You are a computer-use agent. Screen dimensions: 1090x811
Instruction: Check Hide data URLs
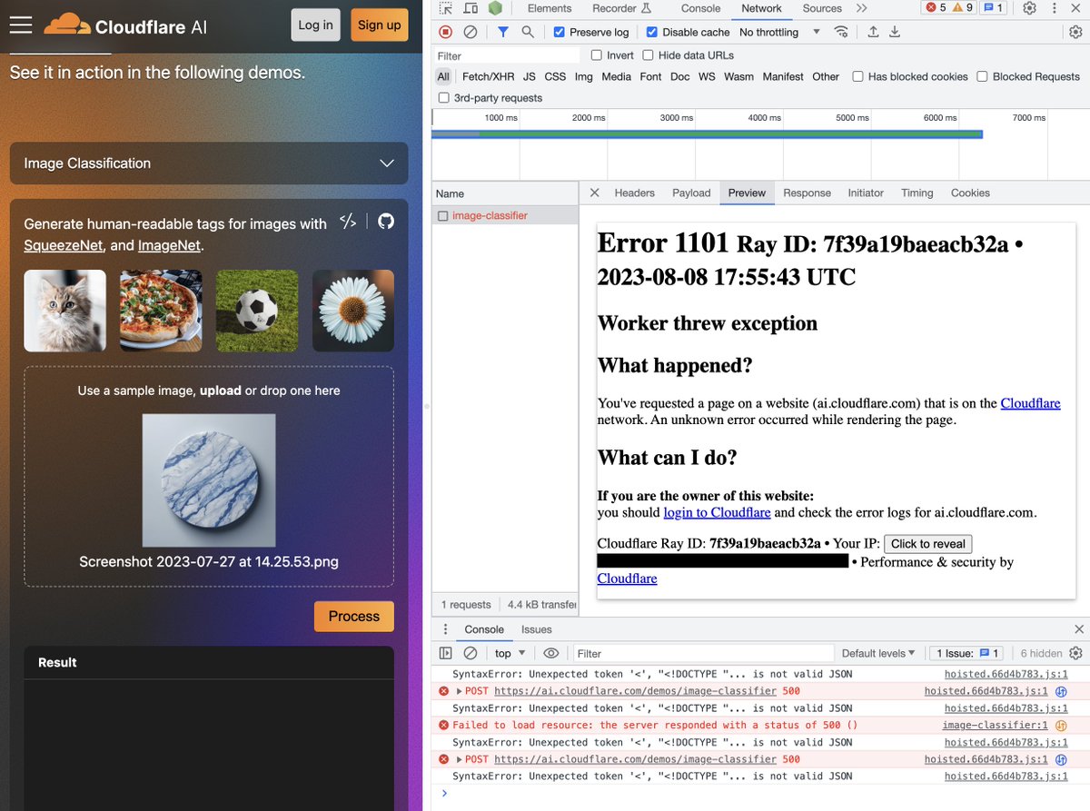[x=648, y=55]
